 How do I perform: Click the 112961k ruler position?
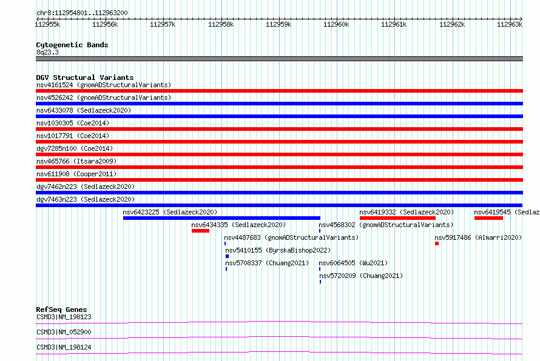click(x=394, y=24)
